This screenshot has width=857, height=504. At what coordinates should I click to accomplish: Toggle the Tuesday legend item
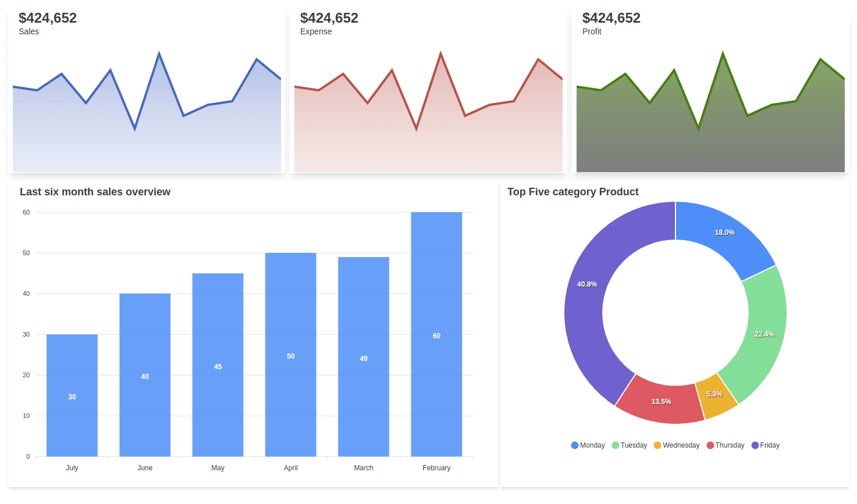(630, 445)
